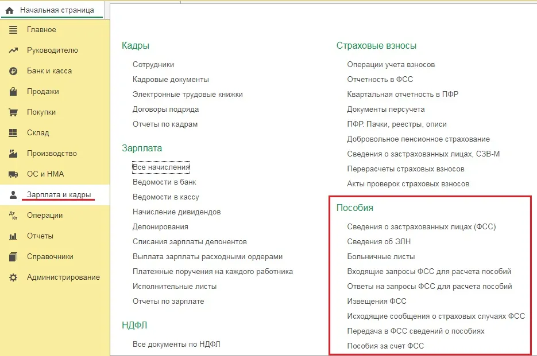The image size is (537, 356).
Task: Select Зарплата и кадры section
Action: (59, 194)
